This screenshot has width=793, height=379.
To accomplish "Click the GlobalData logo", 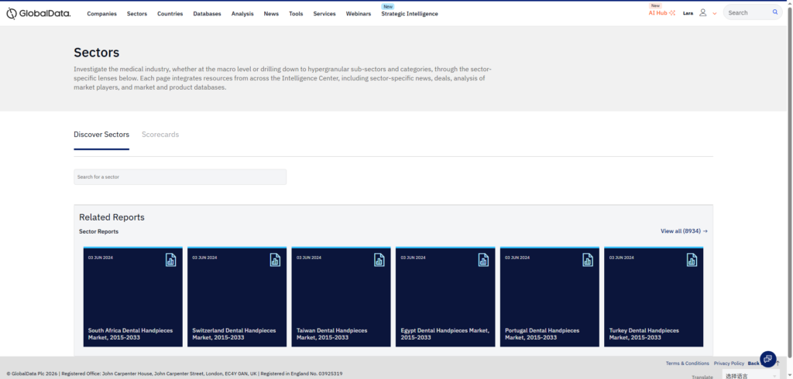I will [38, 13].
